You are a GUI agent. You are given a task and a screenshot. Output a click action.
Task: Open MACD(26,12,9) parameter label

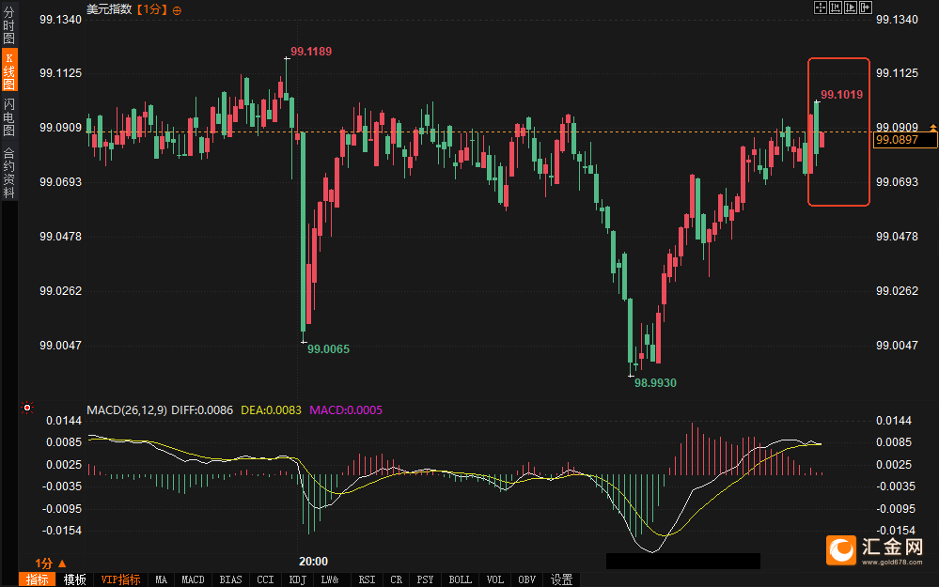(127, 410)
